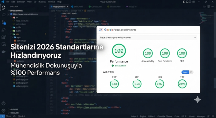
Task: Open the Manage gear icon
Action: pos(3,110)
